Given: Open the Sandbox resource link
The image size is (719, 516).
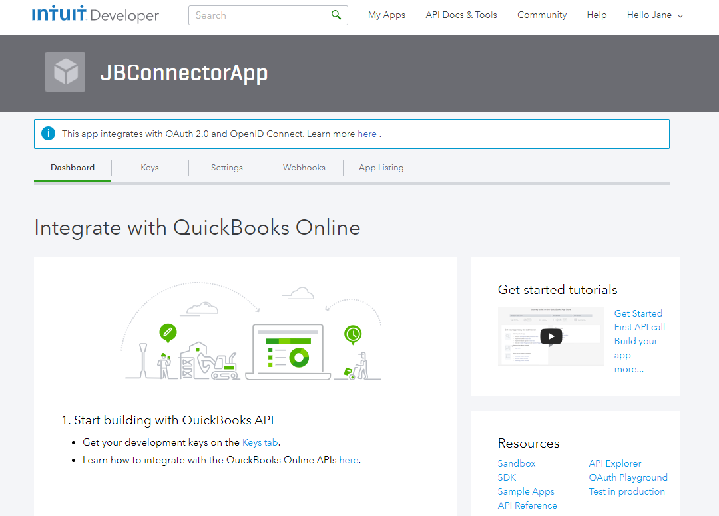Looking at the screenshot, I should [x=517, y=463].
